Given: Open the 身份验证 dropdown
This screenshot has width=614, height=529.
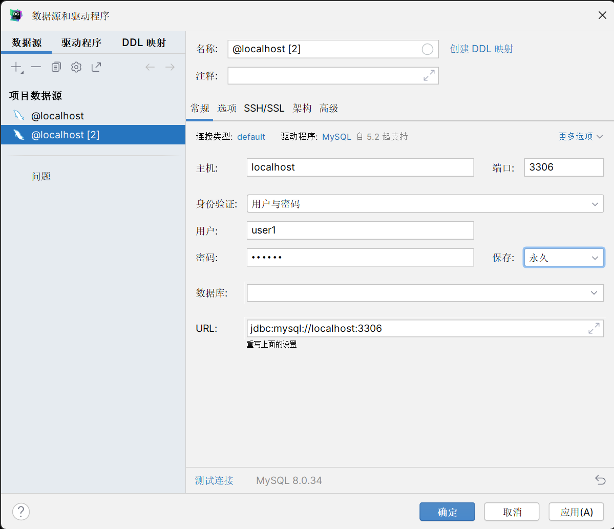Looking at the screenshot, I should pos(425,204).
